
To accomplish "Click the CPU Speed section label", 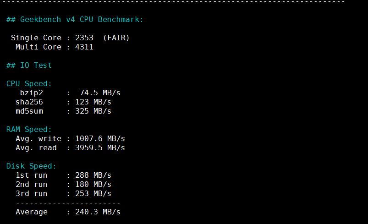I will pos(29,84).
